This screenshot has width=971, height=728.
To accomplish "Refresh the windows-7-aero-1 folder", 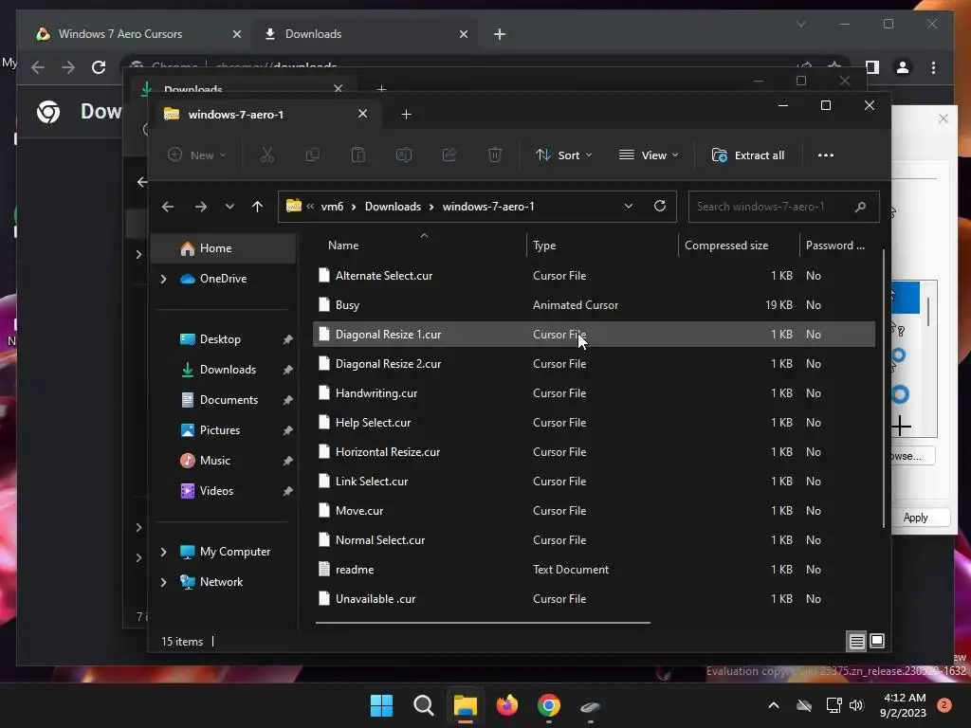I will [x=660, y=206].
